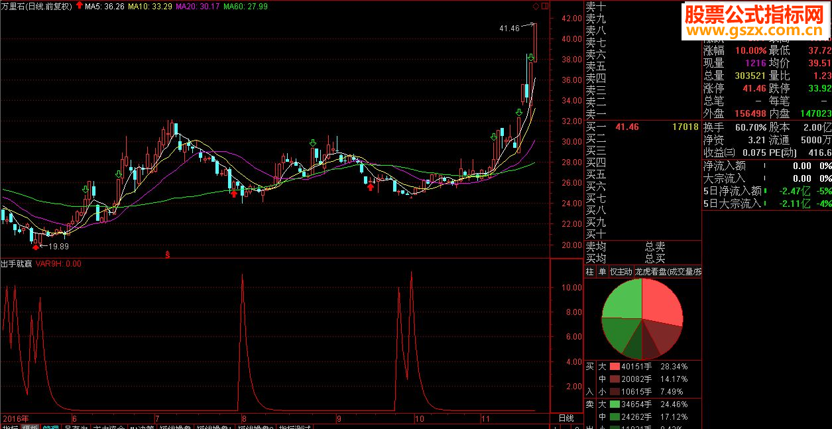832x429 pixels.
Task: Click the month 11 timeline marker
Action: click(485, 419)
